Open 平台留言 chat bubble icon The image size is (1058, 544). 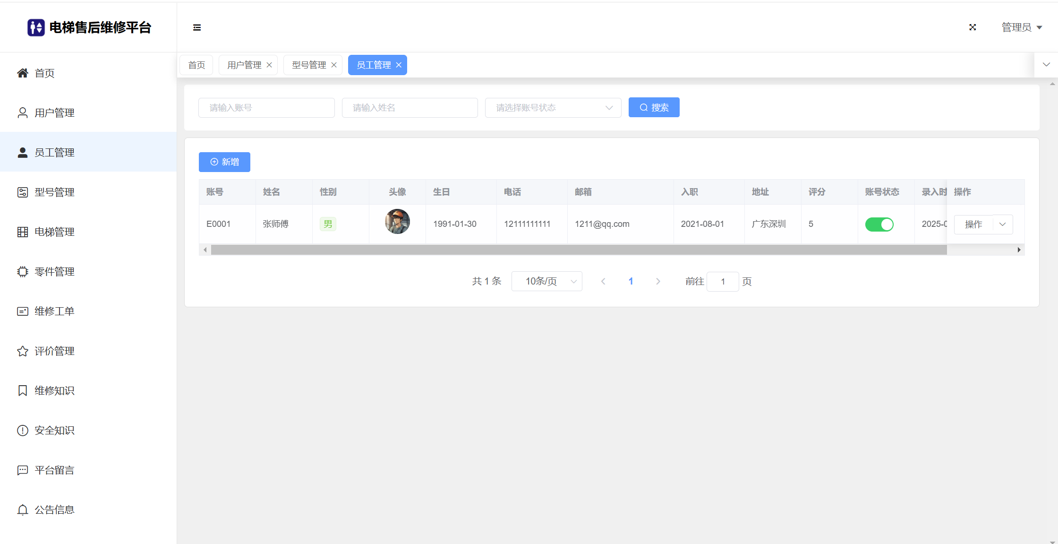[23, 470]
